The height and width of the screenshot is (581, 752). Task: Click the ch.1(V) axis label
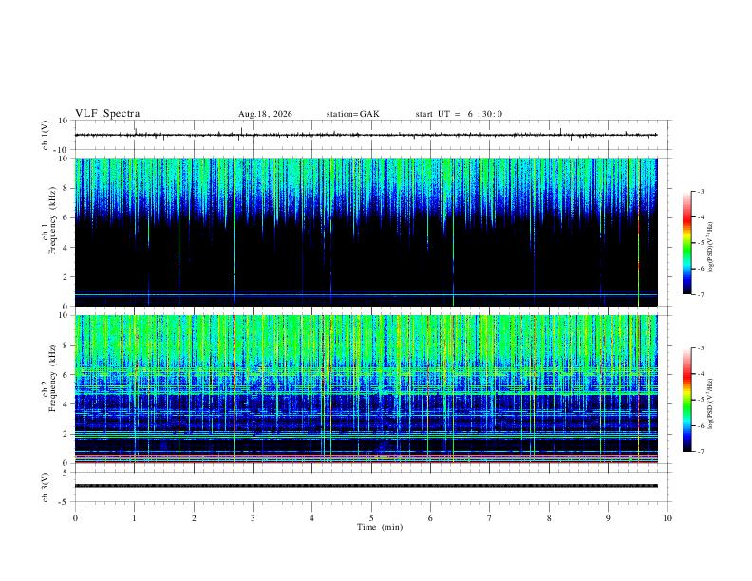coord(46,135)
